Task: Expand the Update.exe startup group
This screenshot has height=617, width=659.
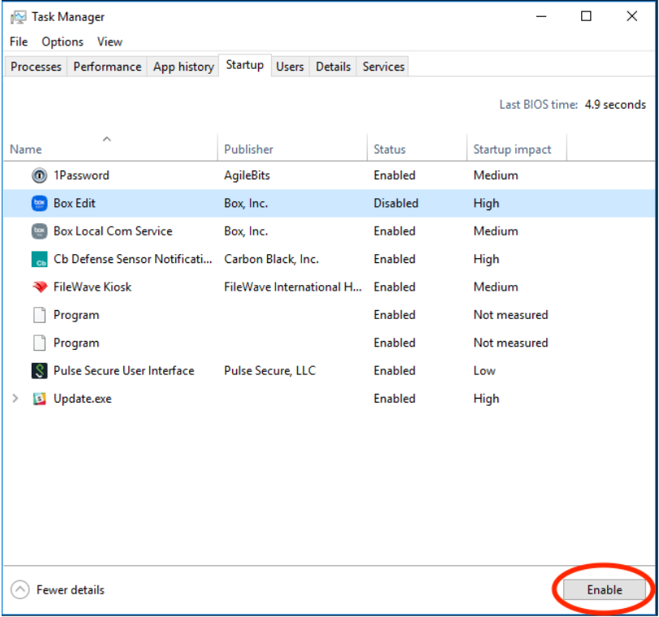Action: [15, 399]
